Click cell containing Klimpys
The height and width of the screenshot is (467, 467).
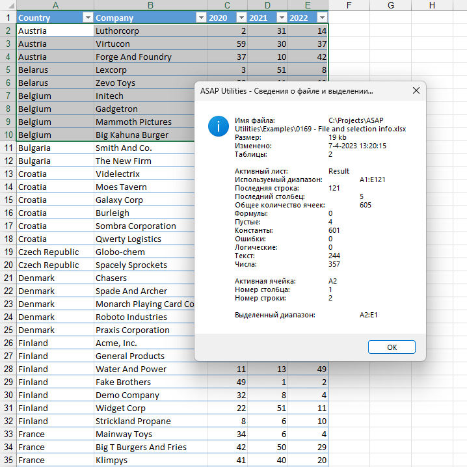[150, 460]
